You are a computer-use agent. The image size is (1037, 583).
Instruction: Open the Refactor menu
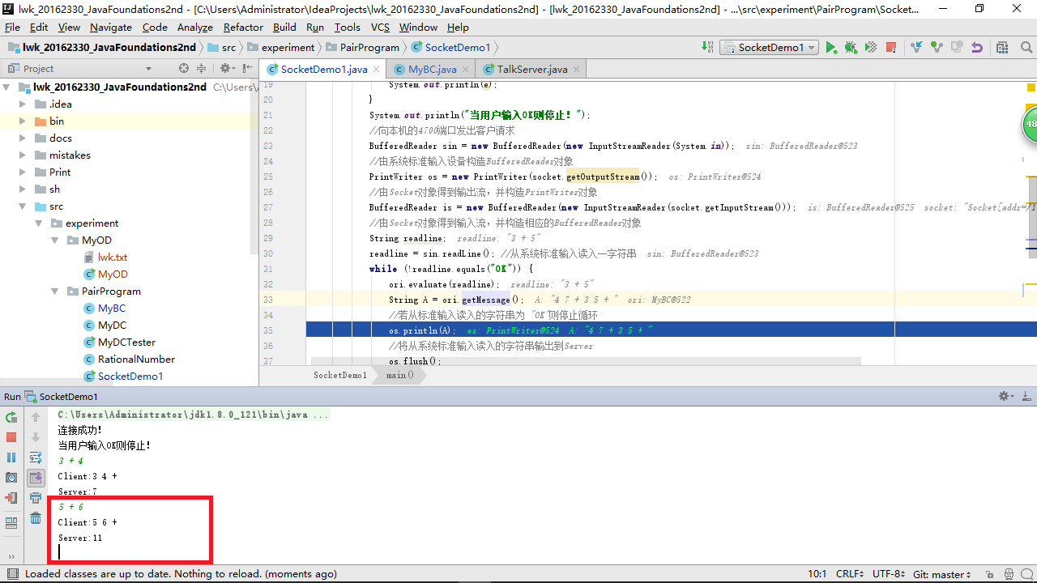tap(244, 27)
